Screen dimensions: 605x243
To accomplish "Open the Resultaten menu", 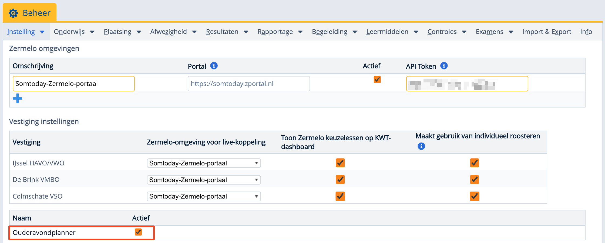I will [x=227, y=32].
